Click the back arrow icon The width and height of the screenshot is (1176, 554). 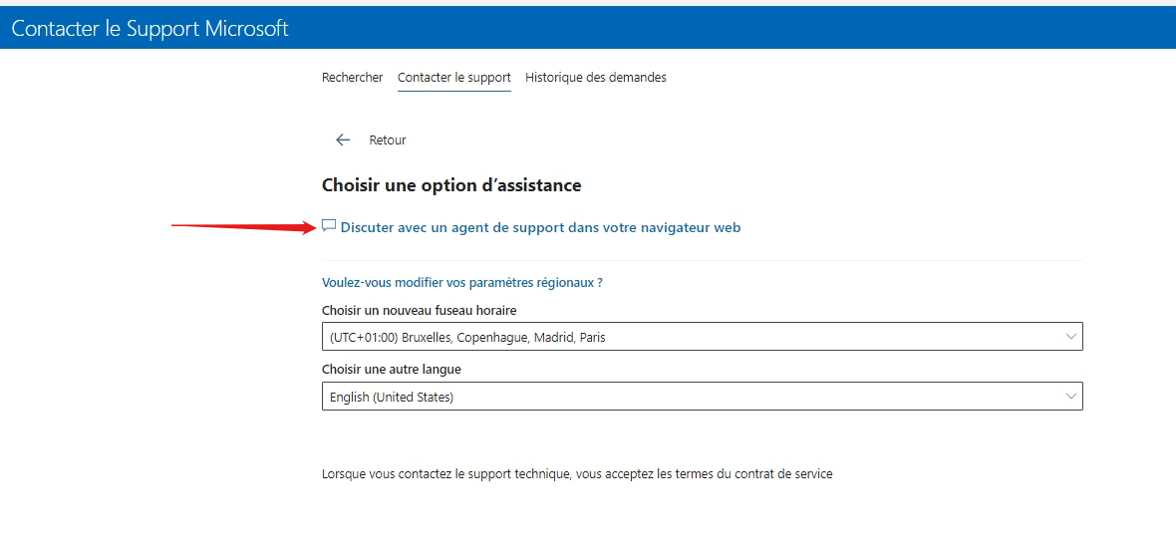click(x=343, y=140)
